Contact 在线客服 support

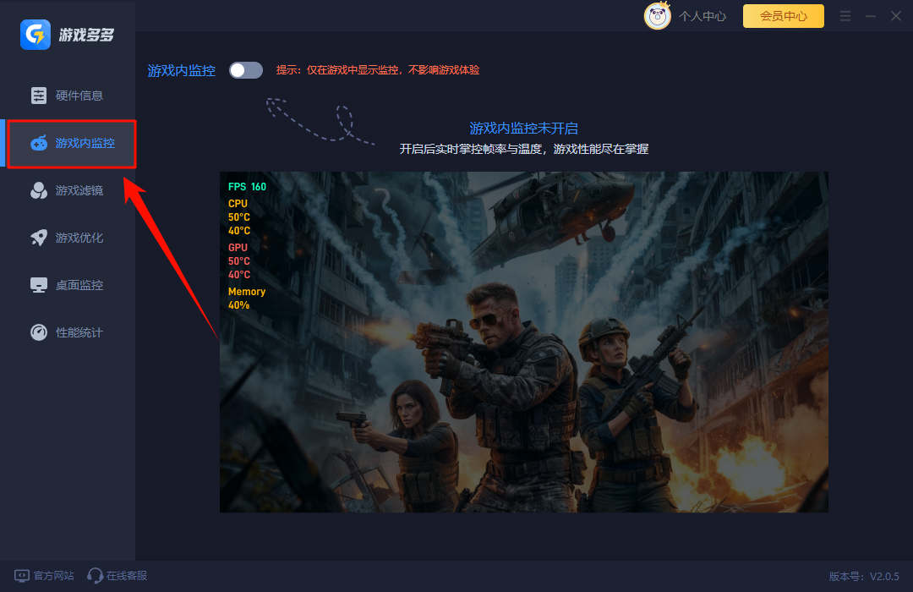(x=116, y=575)
